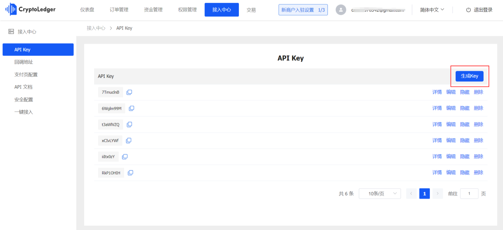Viewport: 503px width, 230px height.
Task: Open 安全配置 in the sidebar
Action: click(24, 100)
